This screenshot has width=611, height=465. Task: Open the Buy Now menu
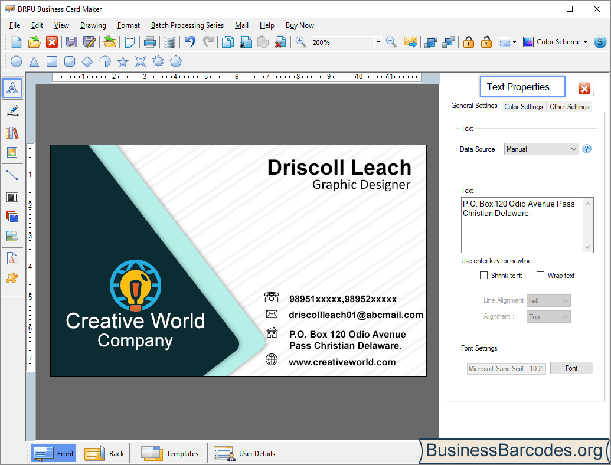300,25
